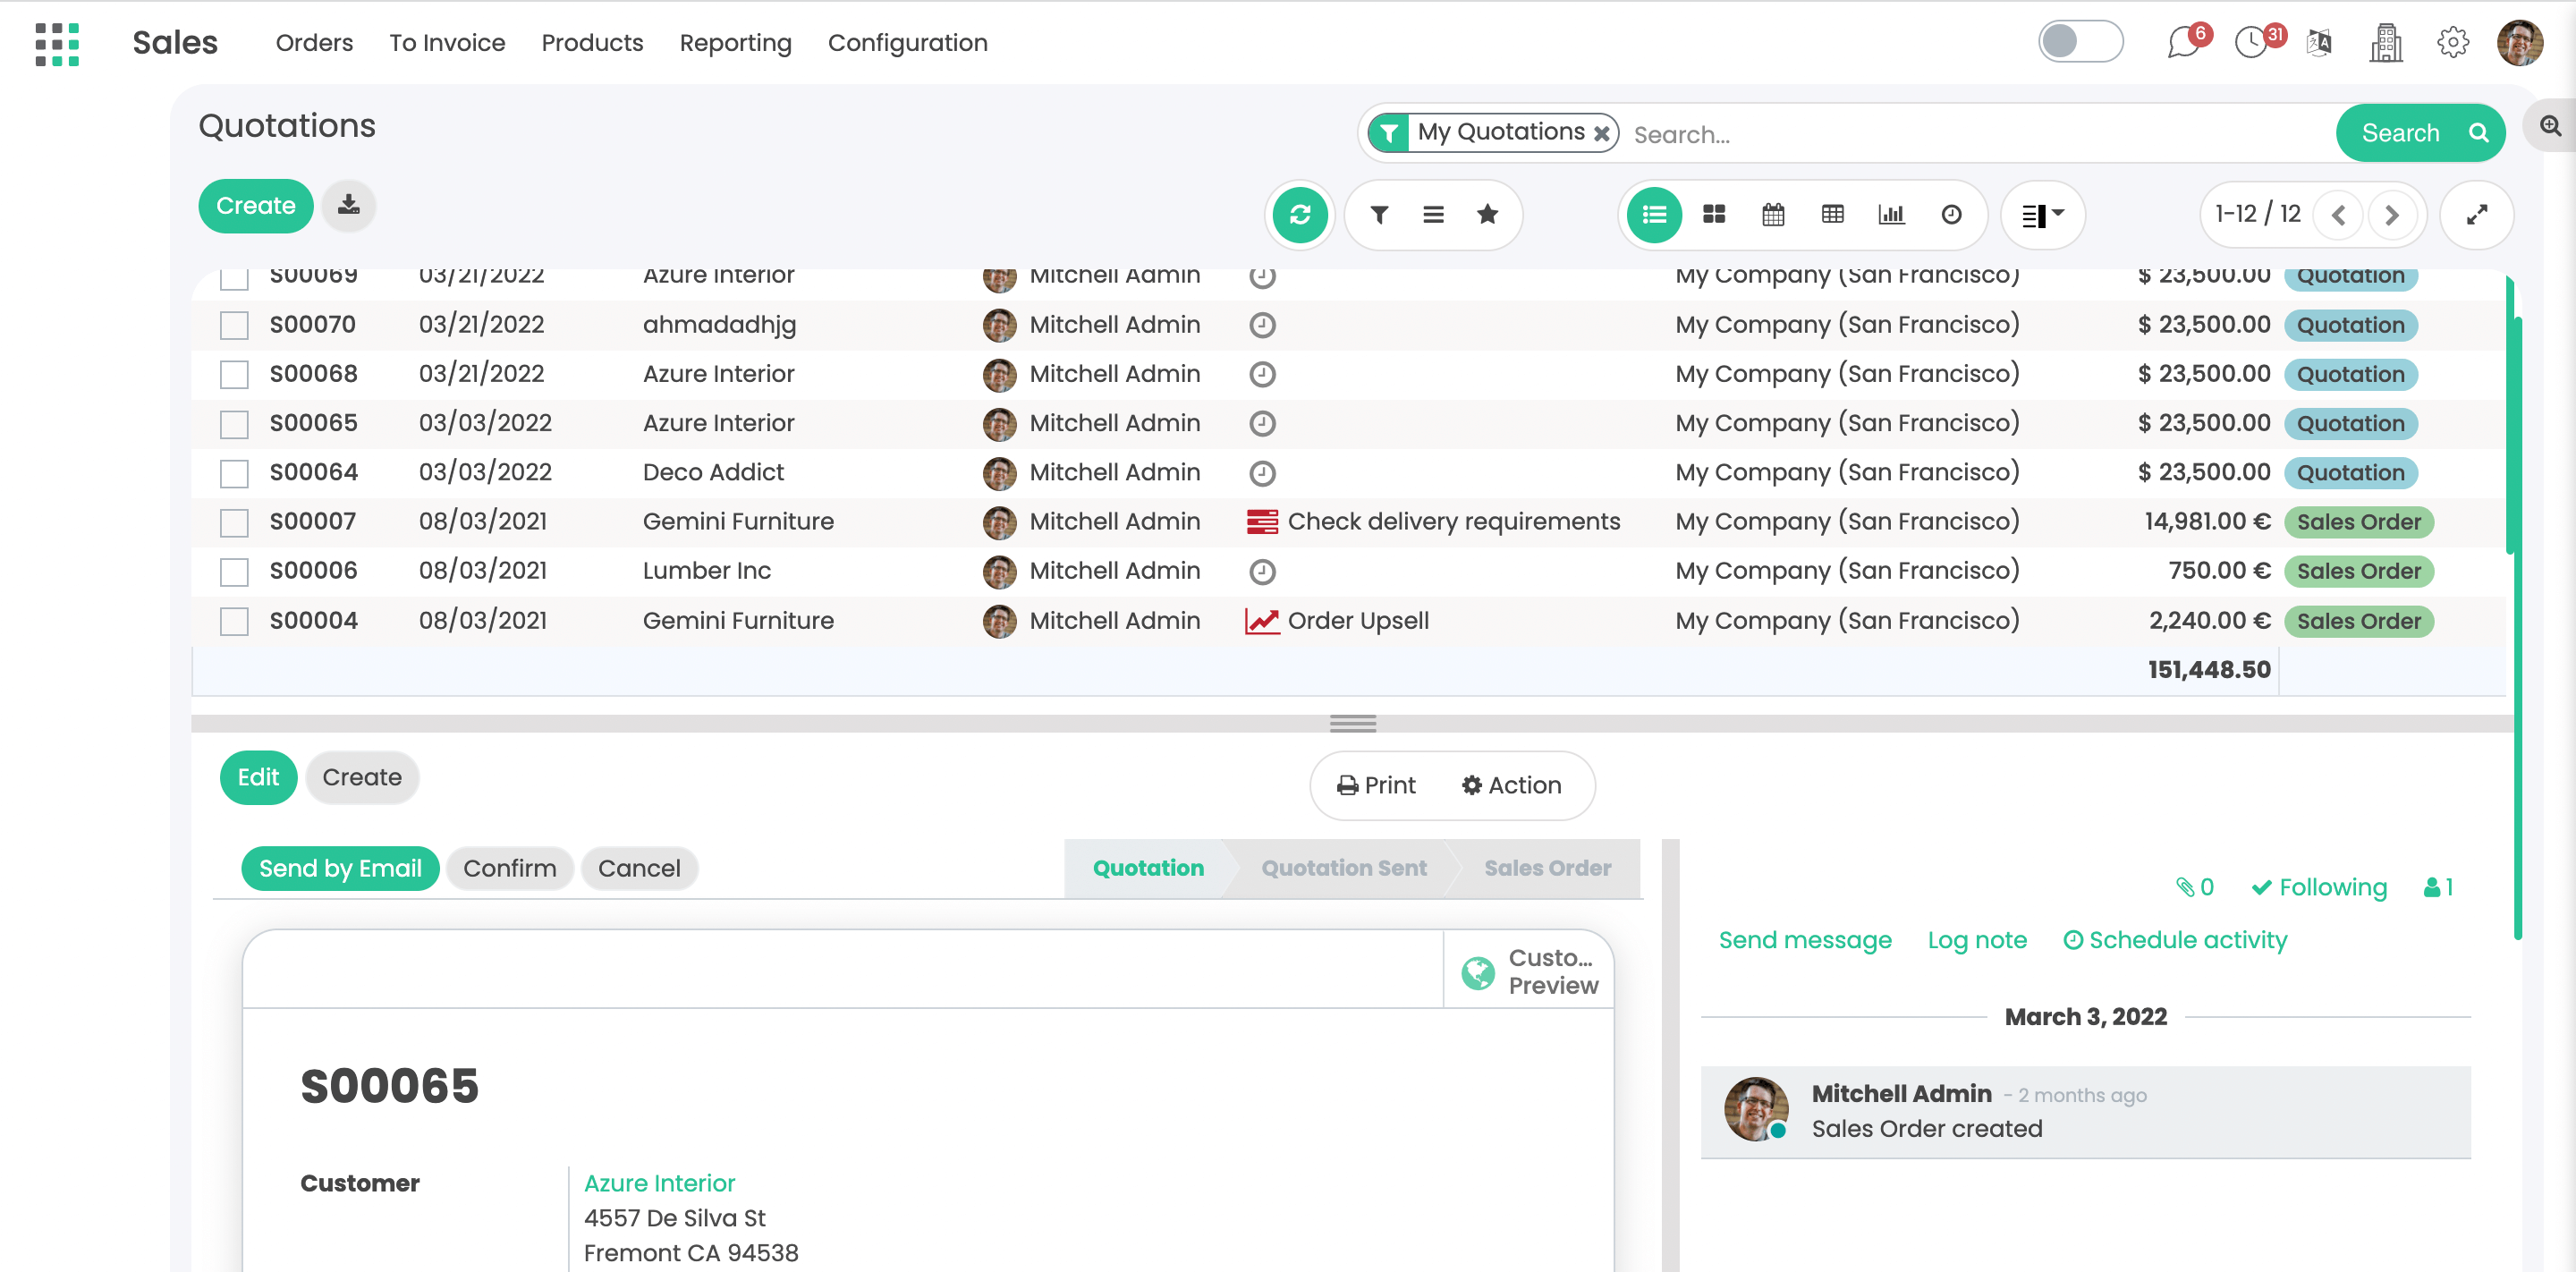
Task: Open the calendar view
Action: (1772, 214)
